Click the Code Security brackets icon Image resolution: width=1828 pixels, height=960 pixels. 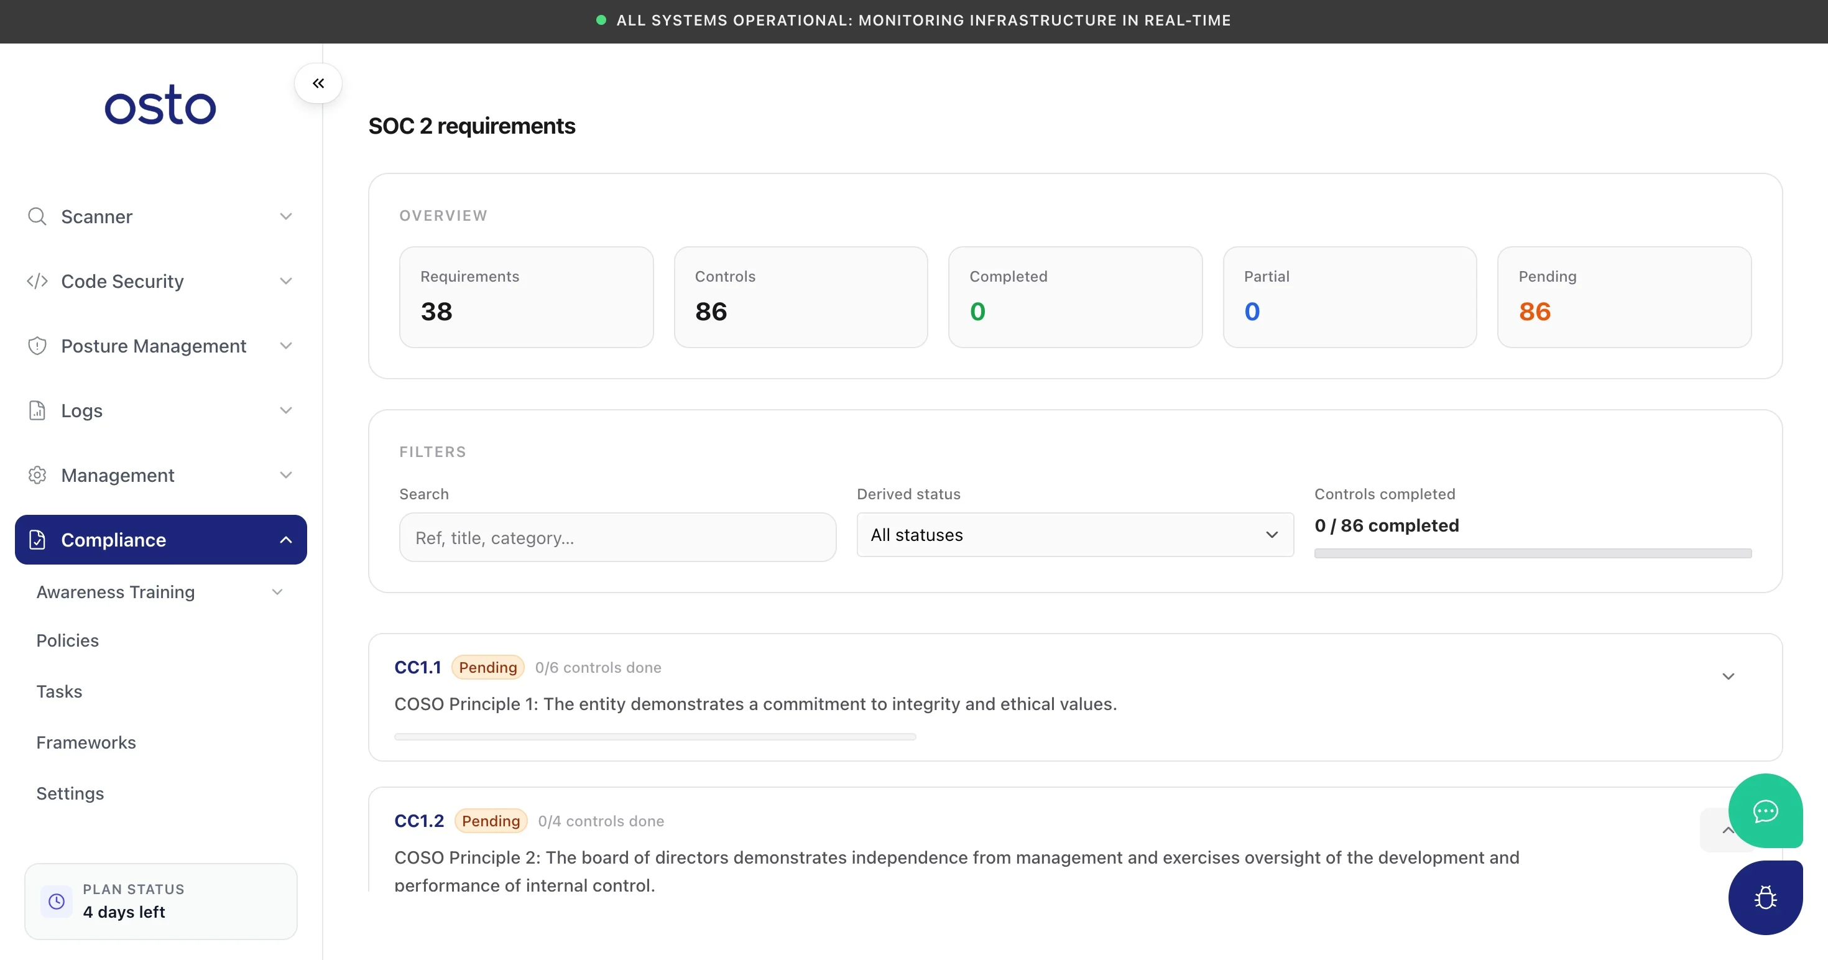coord(37,281)
